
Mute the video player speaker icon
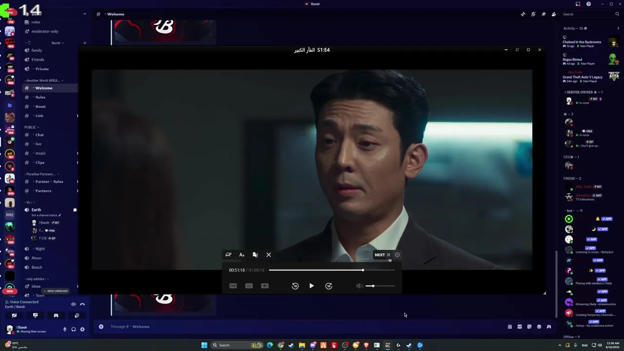pyautogui.click(x=359, y=286)
